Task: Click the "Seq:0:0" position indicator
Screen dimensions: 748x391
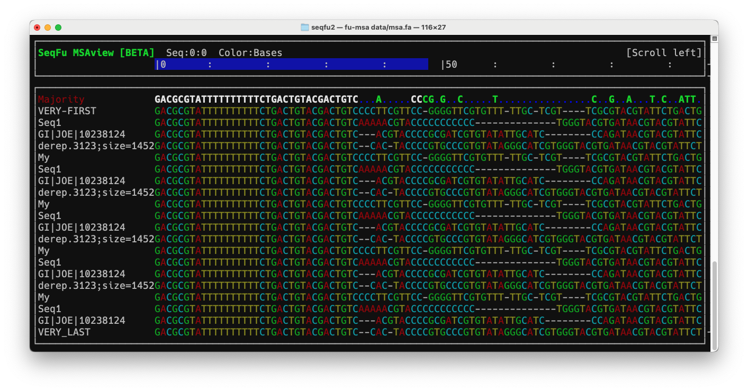Action: (x=186, y=53)
